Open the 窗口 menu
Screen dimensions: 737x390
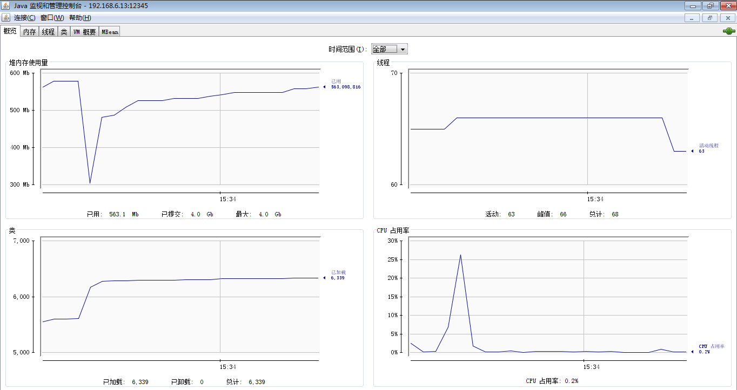(x=52, y=18)
